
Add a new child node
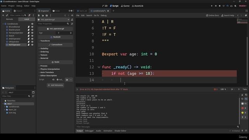click(3, 16)
